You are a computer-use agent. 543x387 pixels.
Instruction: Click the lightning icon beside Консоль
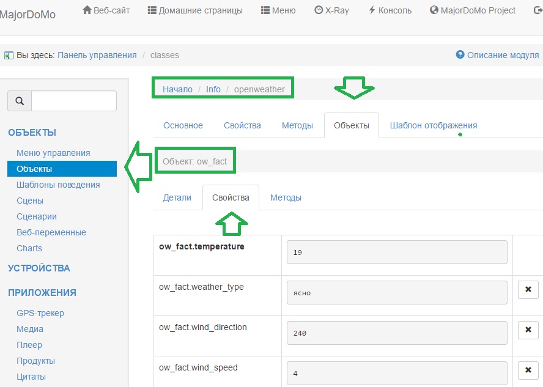click(372, 10)
